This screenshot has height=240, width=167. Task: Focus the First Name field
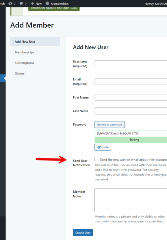[x=131, y=97]
